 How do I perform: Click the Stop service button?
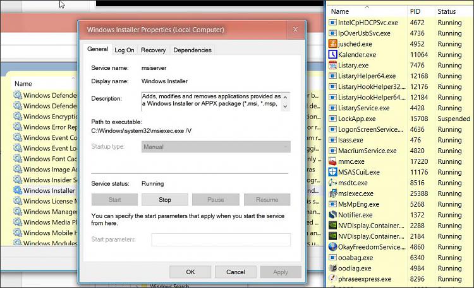(x=165, y=200)
